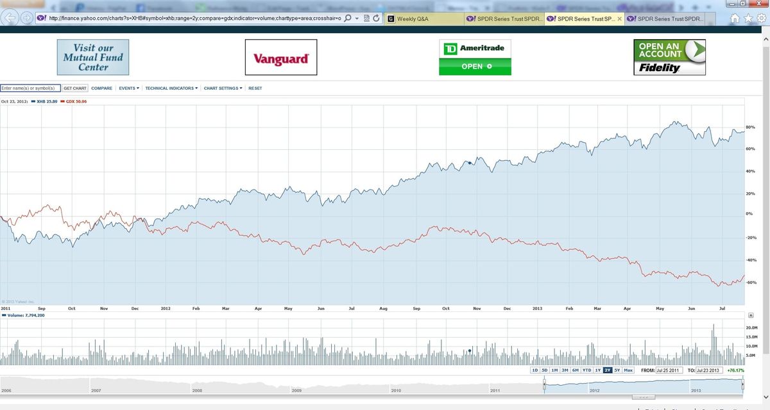Click the symbol name input field

click(31, 88)
